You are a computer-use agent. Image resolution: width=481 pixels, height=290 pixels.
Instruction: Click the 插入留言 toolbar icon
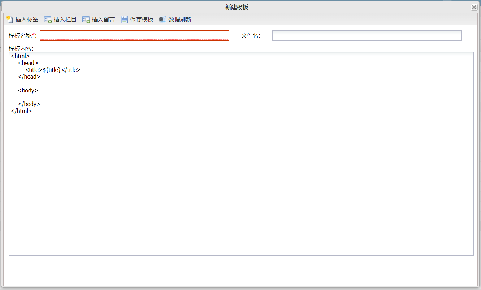[x=86, y=20]
